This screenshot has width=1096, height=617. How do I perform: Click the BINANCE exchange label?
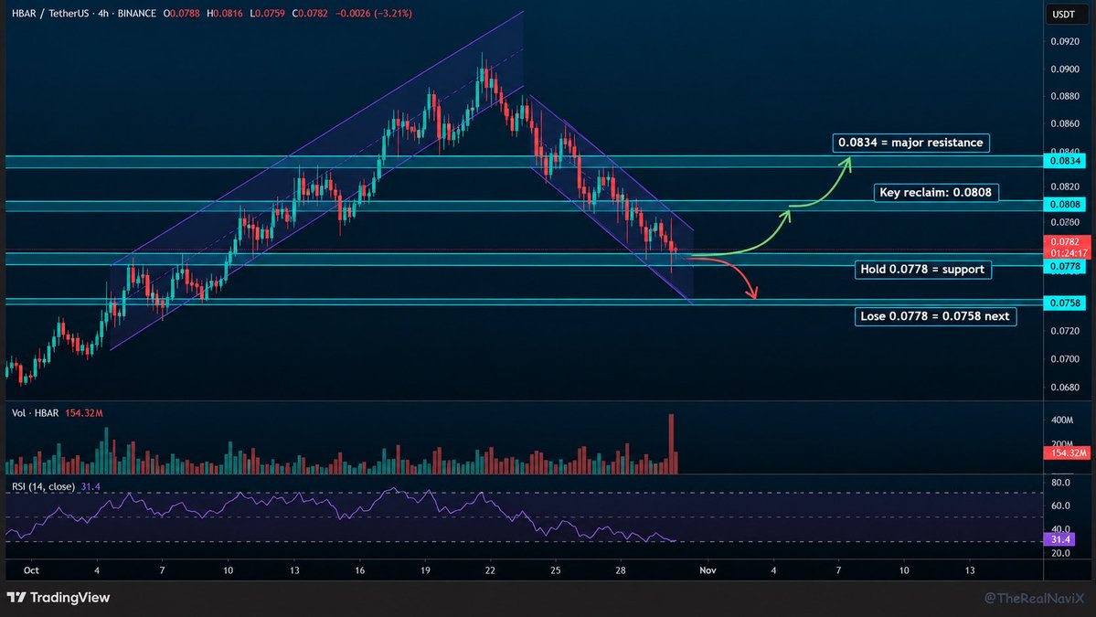tap(137, 14)
